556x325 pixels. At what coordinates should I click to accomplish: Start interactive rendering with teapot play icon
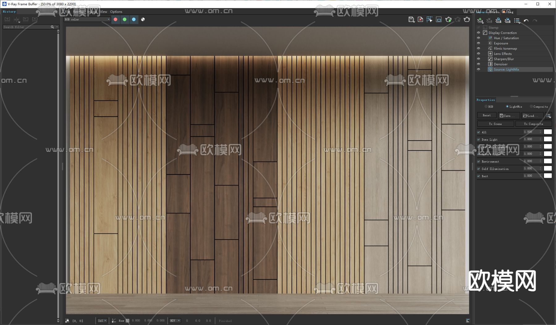[x=448, y=19]
